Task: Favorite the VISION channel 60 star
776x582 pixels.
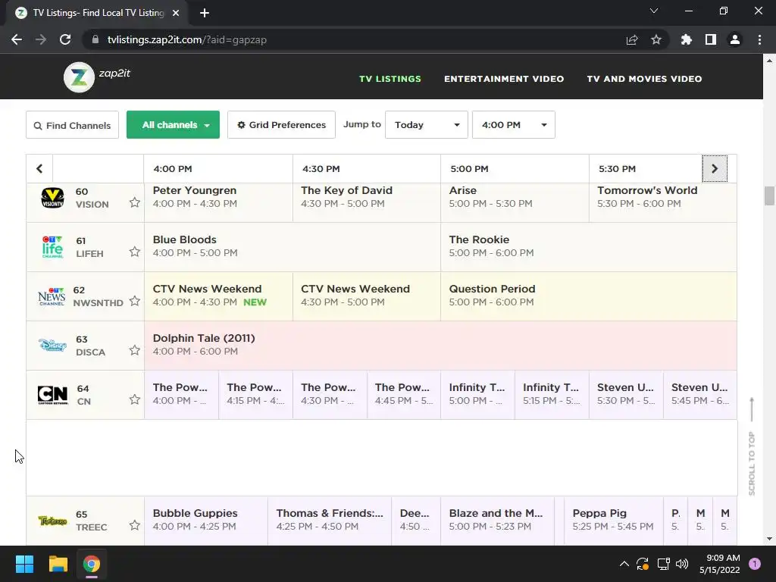Action: click(x=135, y=202)
